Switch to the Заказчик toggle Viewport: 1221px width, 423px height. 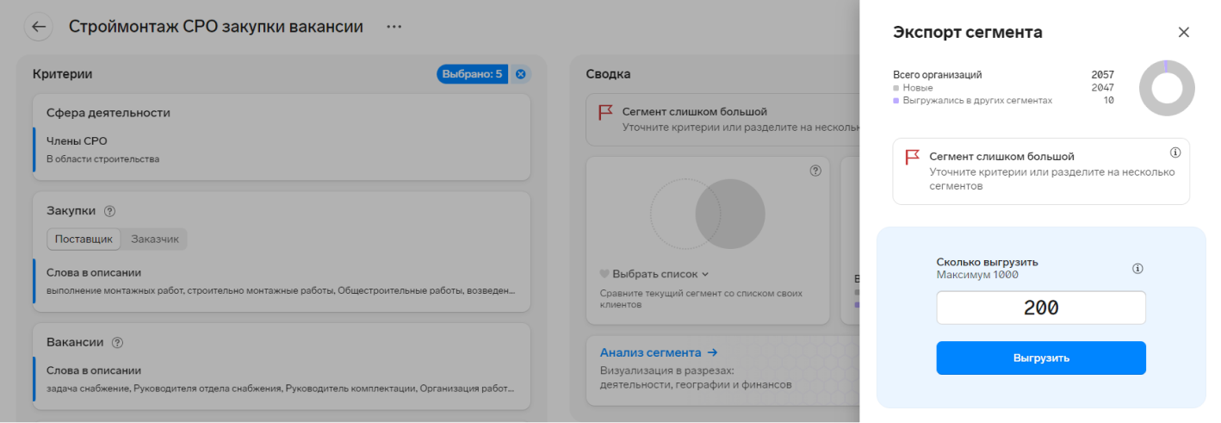tap(155, 239)
